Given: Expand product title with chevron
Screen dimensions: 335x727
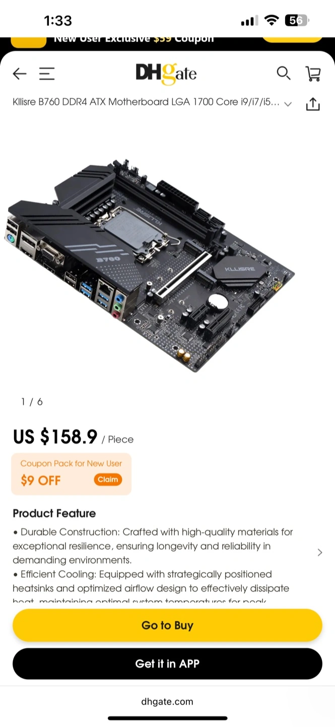Looking at the screenshot, I should (288, 104).
